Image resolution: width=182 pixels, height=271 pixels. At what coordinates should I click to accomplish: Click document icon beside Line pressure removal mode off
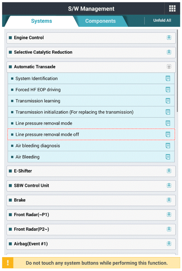(168, 134)
